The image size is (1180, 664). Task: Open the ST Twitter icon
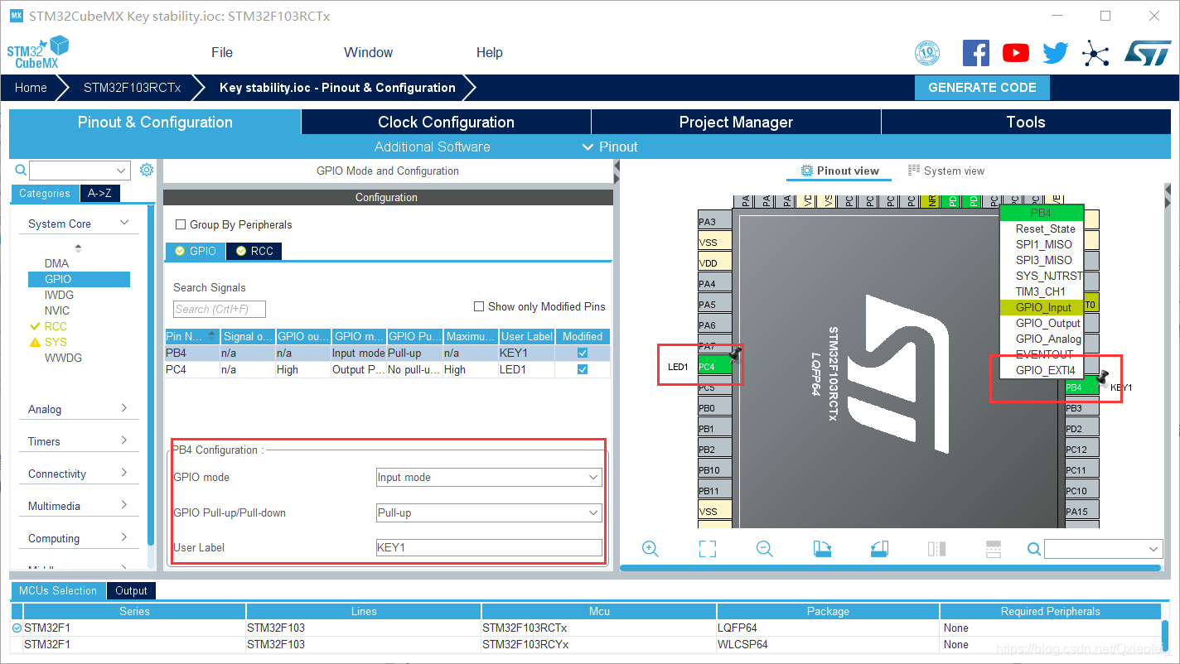point(1056,53)
